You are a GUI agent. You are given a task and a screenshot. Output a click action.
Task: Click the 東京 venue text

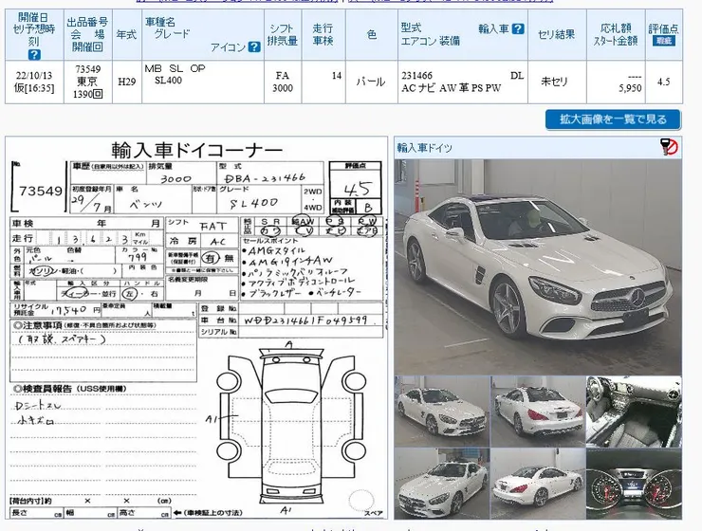click(x=87, y=82)
